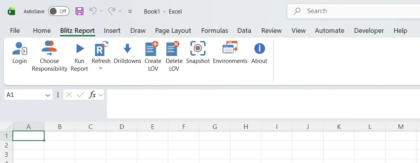This screenshot has height=163, width=420.
Task: Take a Snapshot
Action: (198, 48)
